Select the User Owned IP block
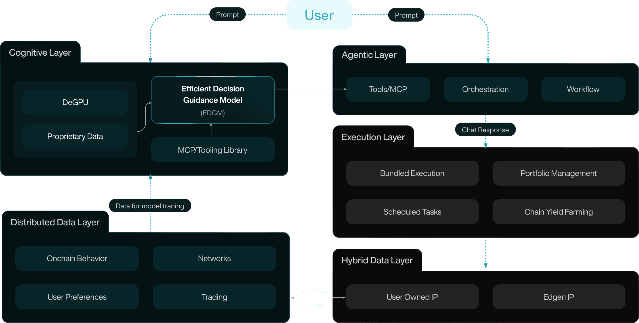 tap(412, 297)
